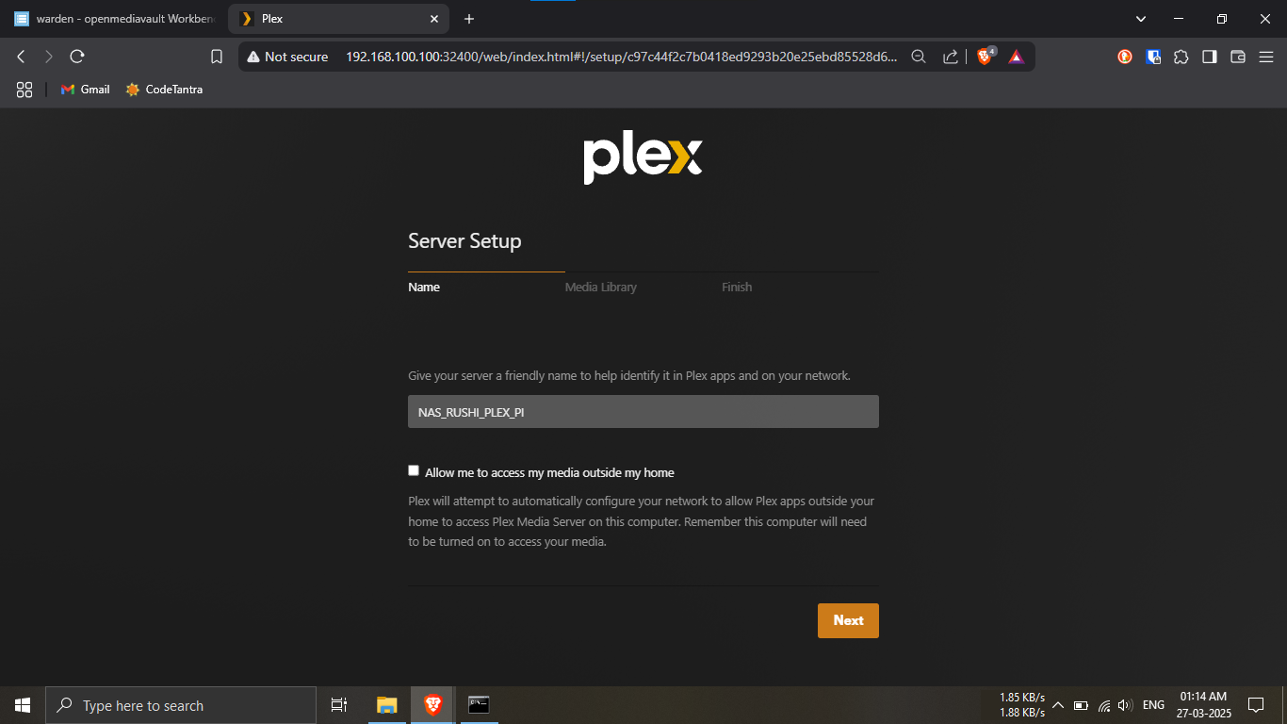The width and height of the screenshot is (1287, 724).
Task: Click the Brave Shields lion icon
Action: point(985,57)
